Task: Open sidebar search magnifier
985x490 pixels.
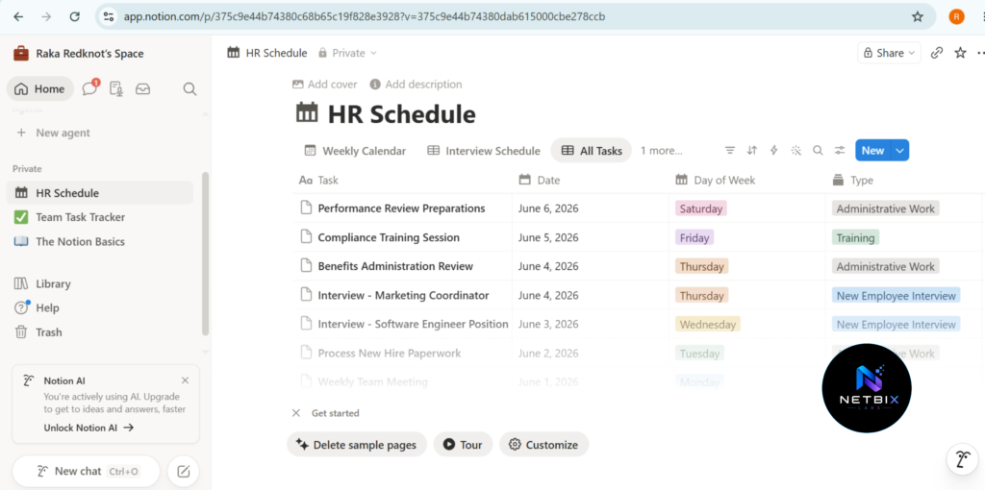Action: click(x=189, y=89)
